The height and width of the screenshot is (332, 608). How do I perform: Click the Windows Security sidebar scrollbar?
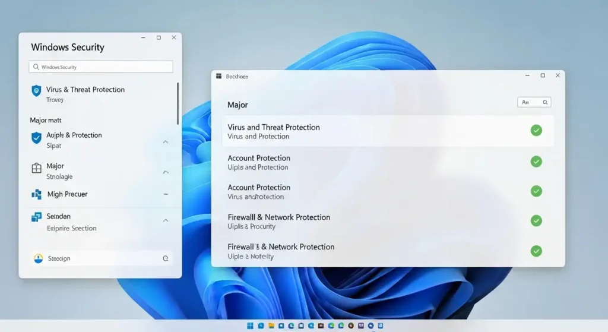tap(178, 103)
